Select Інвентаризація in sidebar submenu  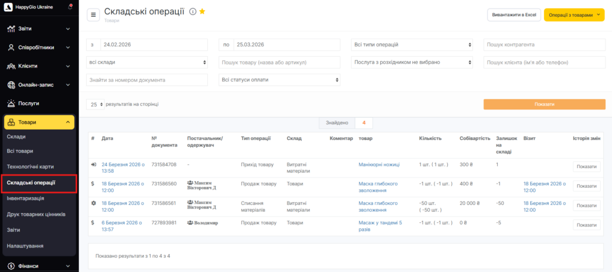tap(26, 198)
